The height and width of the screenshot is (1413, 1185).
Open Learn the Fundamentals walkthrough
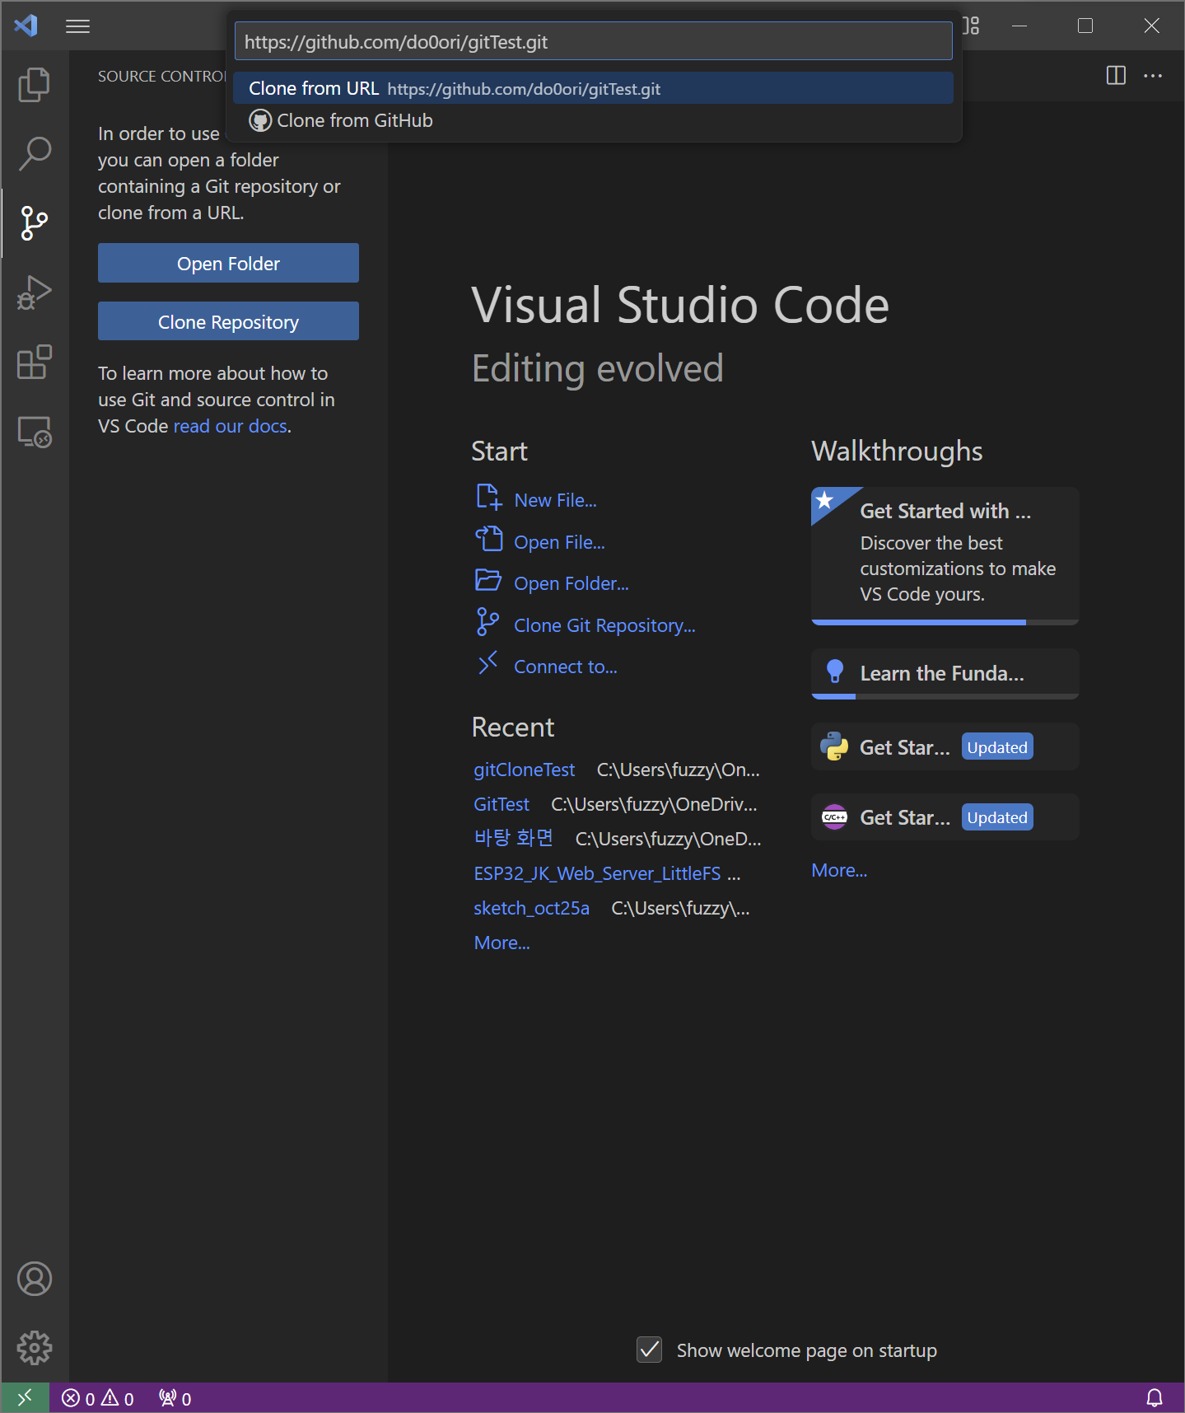(945, 673)
